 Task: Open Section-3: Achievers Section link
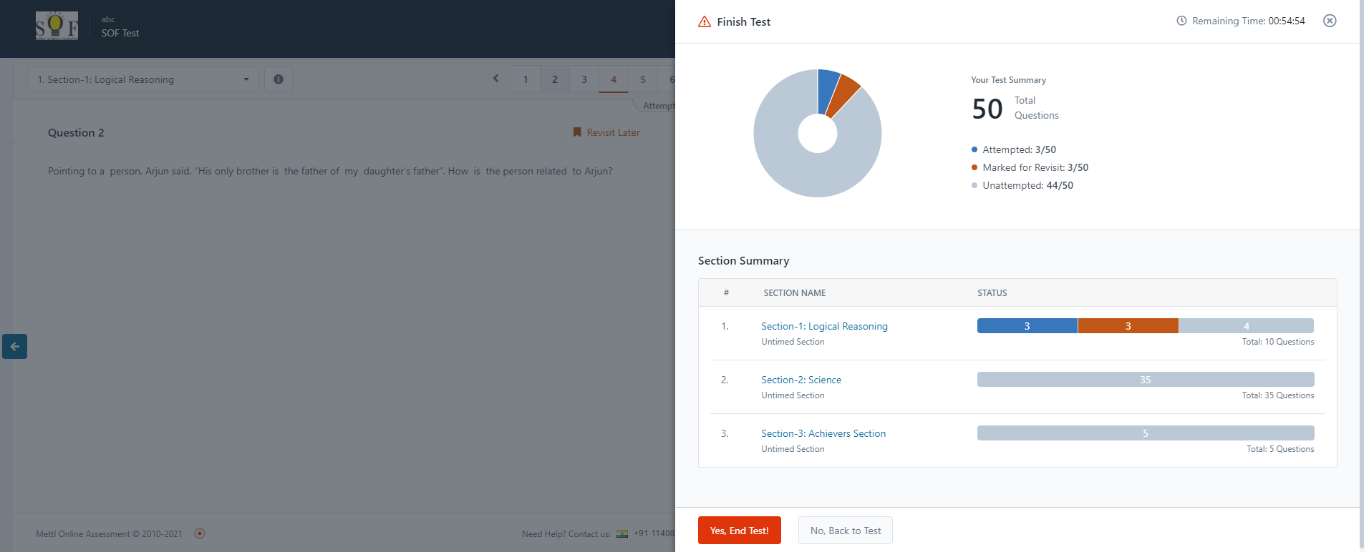823,433
